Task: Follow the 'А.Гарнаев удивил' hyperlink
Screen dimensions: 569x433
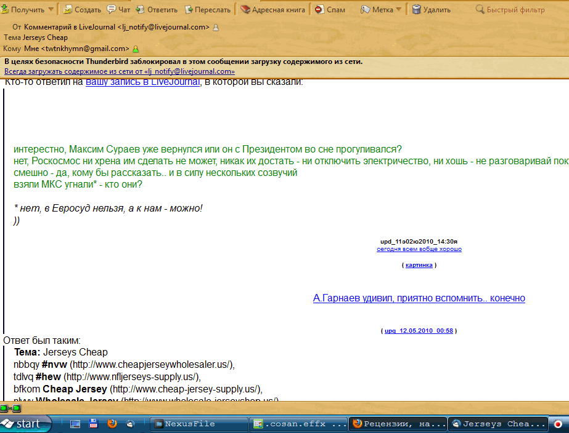Action: click(419, 298)
